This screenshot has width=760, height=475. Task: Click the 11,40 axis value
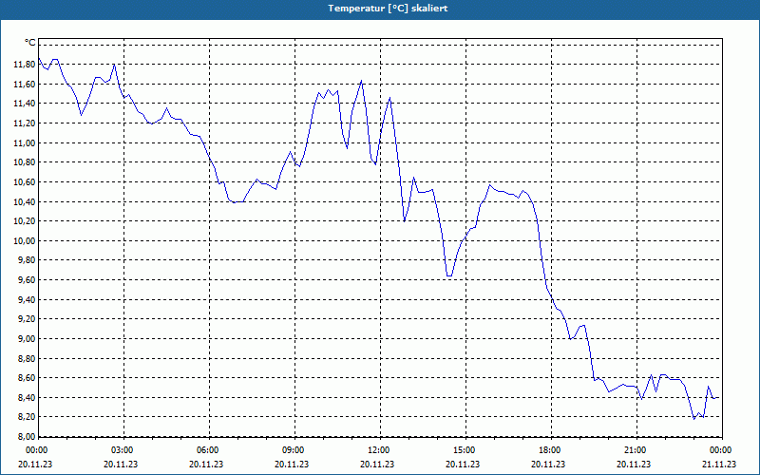pos(26,104)
